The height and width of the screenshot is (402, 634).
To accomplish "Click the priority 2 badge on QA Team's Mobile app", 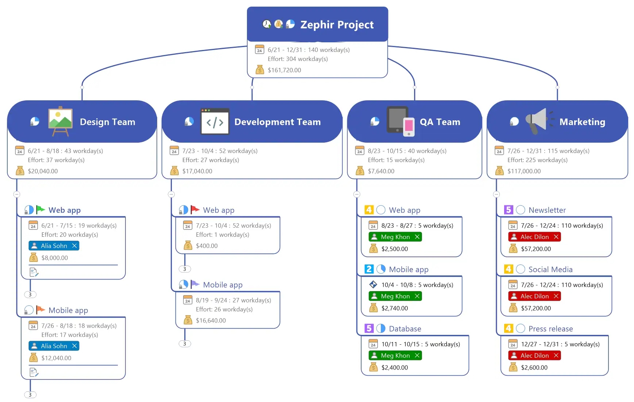I will coord(368,269).
